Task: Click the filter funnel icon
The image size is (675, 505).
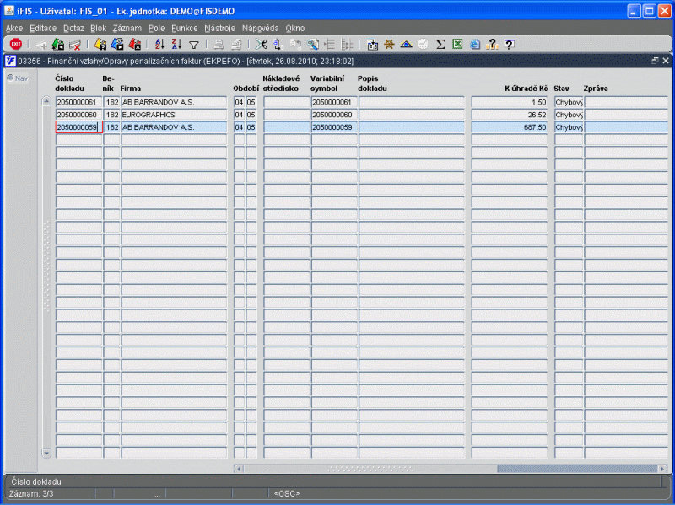Action: coord(194,45)
